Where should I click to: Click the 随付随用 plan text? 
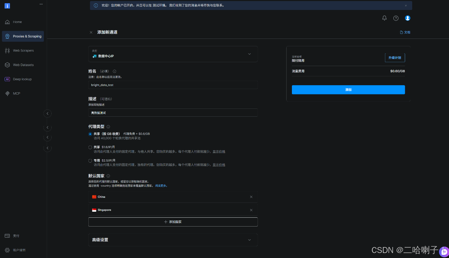(x=298, y=60)
